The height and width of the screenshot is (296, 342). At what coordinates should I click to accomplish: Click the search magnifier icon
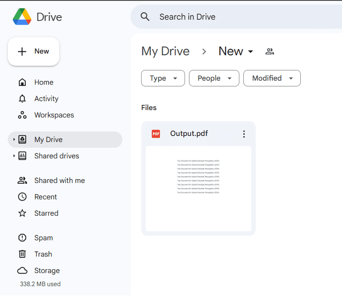point(145,17)
